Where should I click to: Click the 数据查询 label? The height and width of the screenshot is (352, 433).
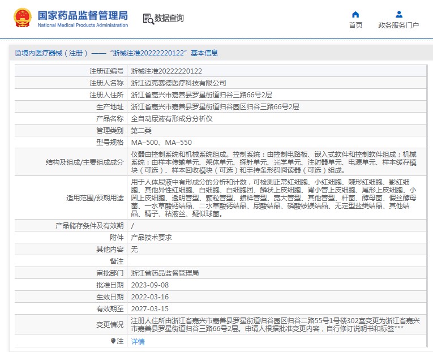[x=169, y=18]
